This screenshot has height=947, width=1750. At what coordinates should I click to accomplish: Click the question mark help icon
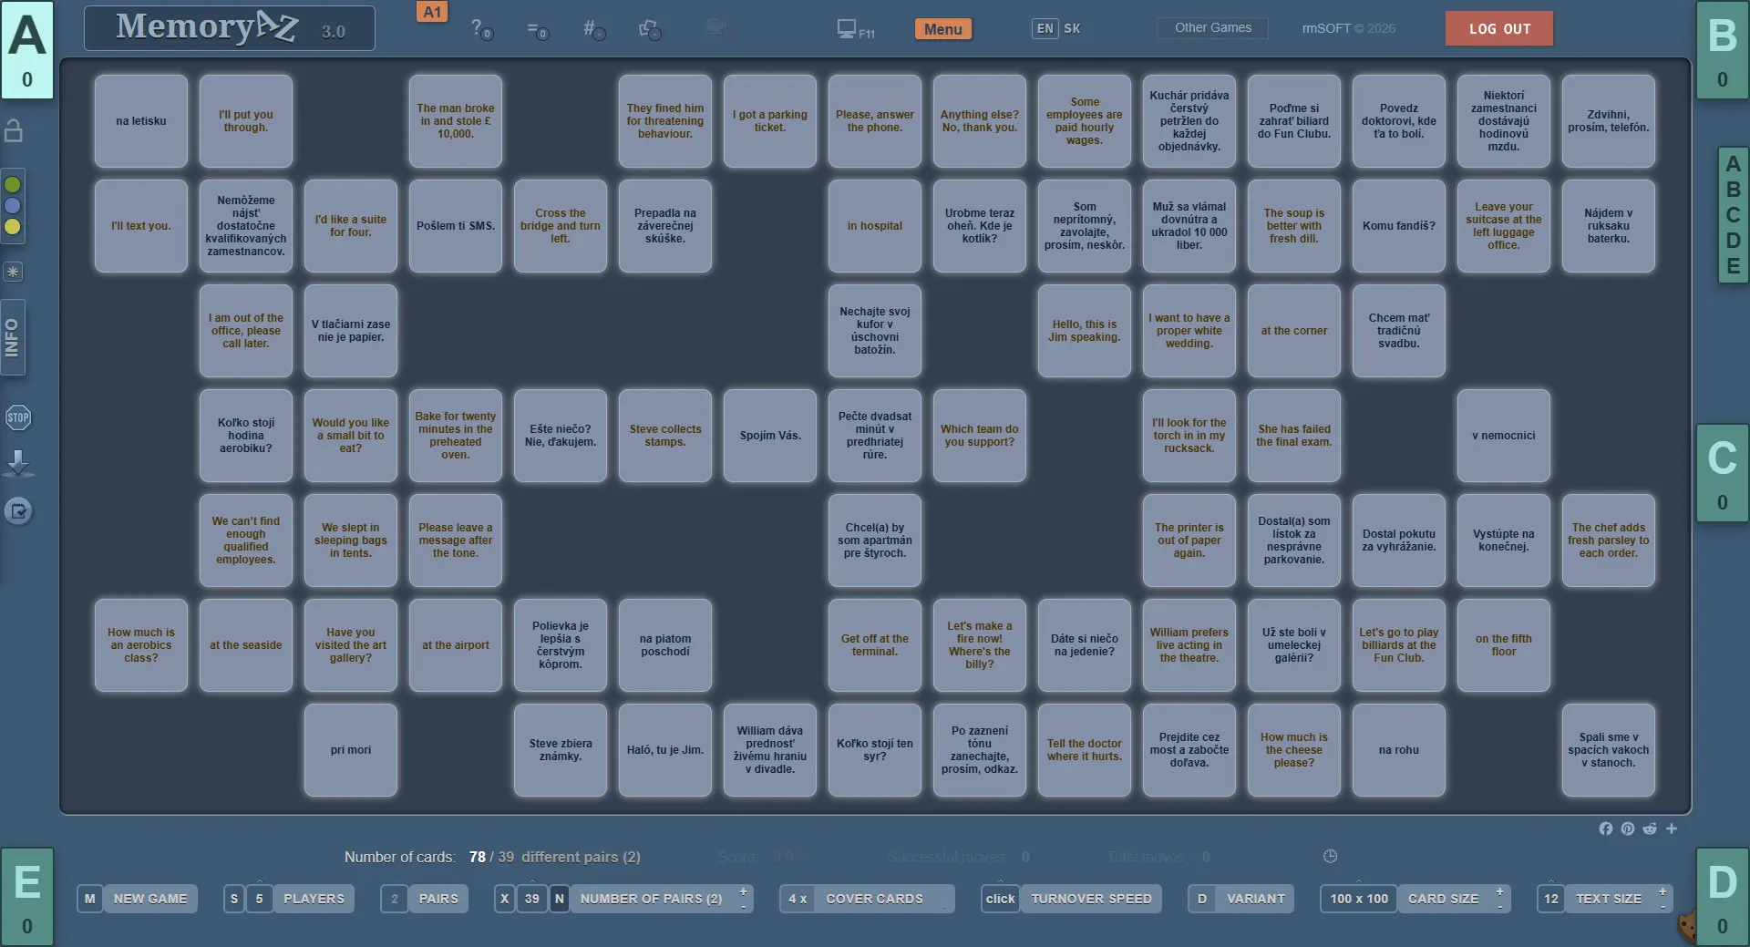click(x=479, y=29)
